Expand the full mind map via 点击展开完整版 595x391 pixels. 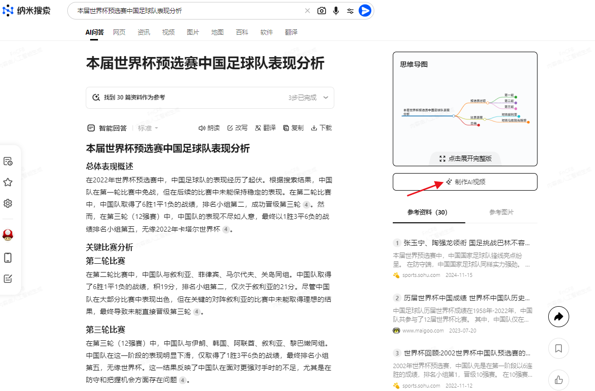(x=465, y=158)
